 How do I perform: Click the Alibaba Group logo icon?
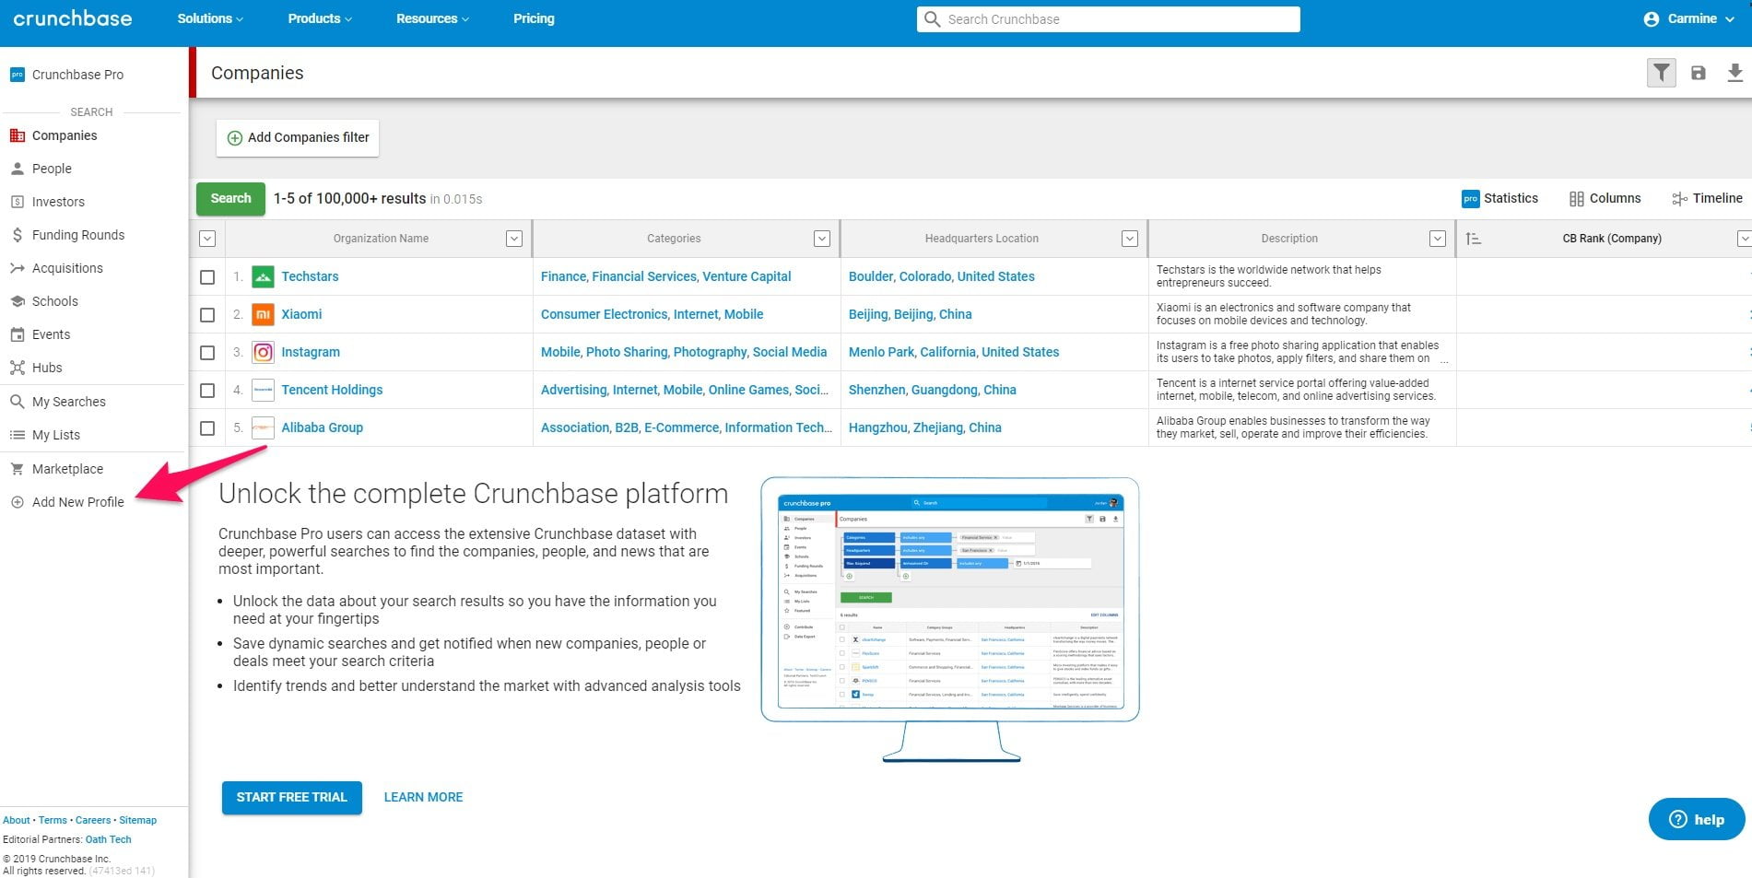[x=263, y=427]
